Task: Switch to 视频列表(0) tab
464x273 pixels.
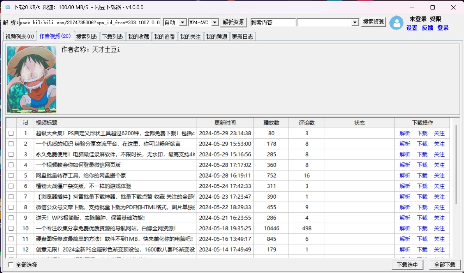Action: tap(20, 37)
